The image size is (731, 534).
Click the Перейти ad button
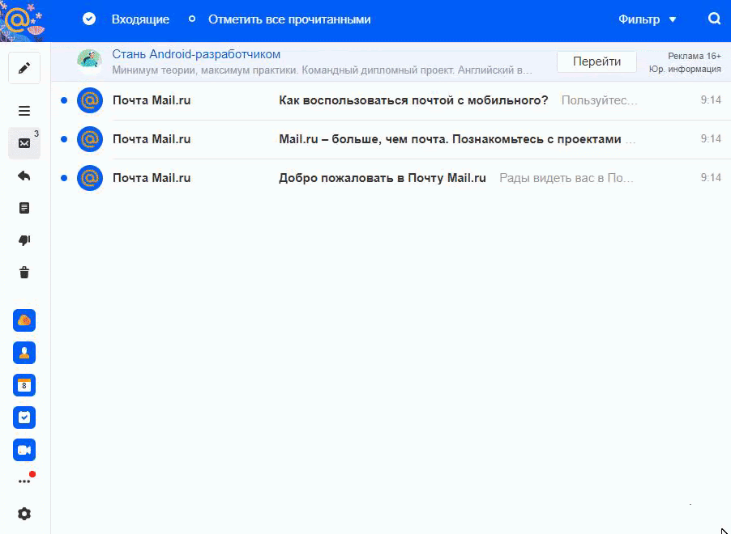596,61
